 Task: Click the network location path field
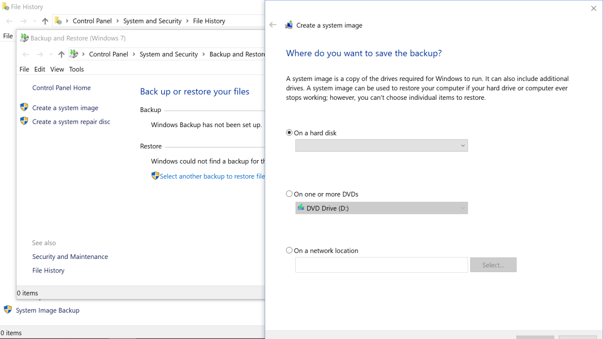click(x=382, y=265)
